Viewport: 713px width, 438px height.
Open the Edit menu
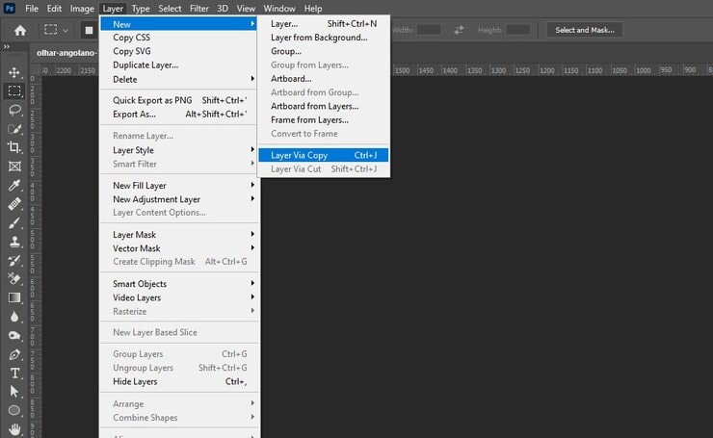(54, 9)
